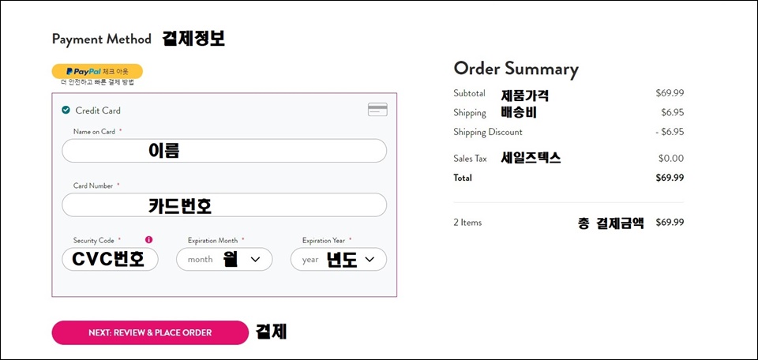
Task: Open the Security Code info icon
Action: 149,240
